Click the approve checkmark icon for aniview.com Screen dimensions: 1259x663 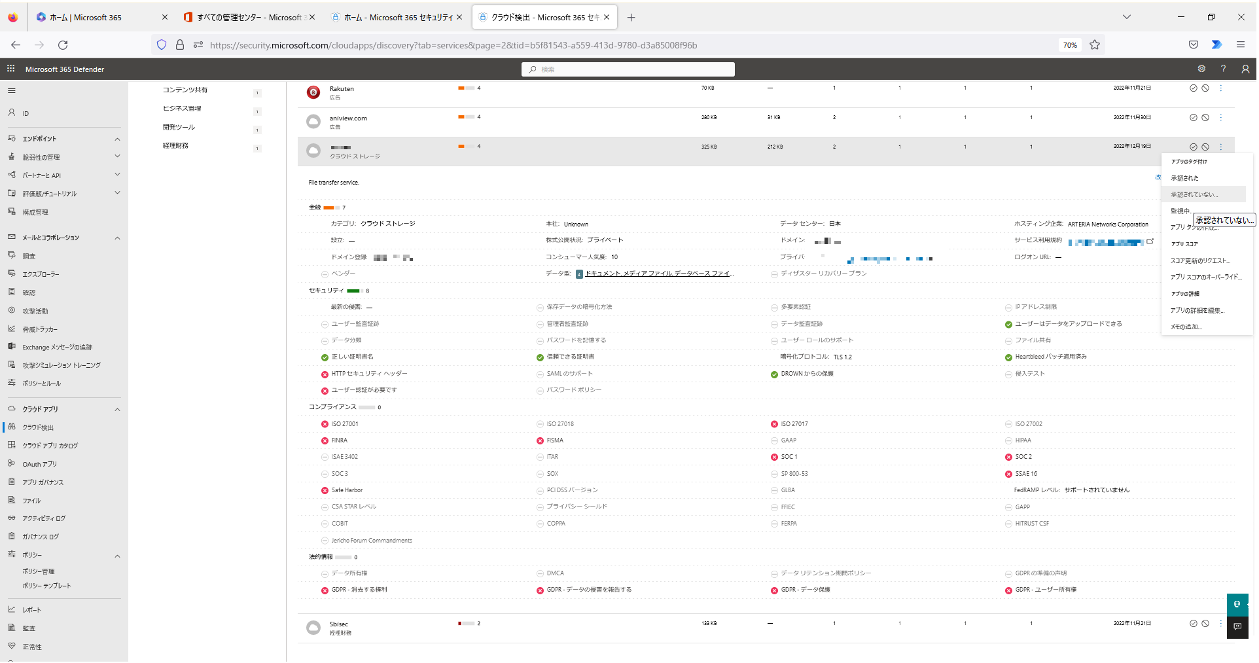pos(1193,118)
